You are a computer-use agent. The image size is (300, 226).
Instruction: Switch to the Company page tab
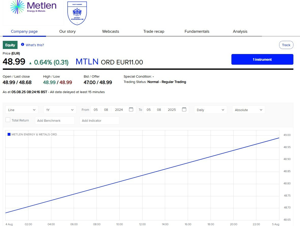click(24, 31)
